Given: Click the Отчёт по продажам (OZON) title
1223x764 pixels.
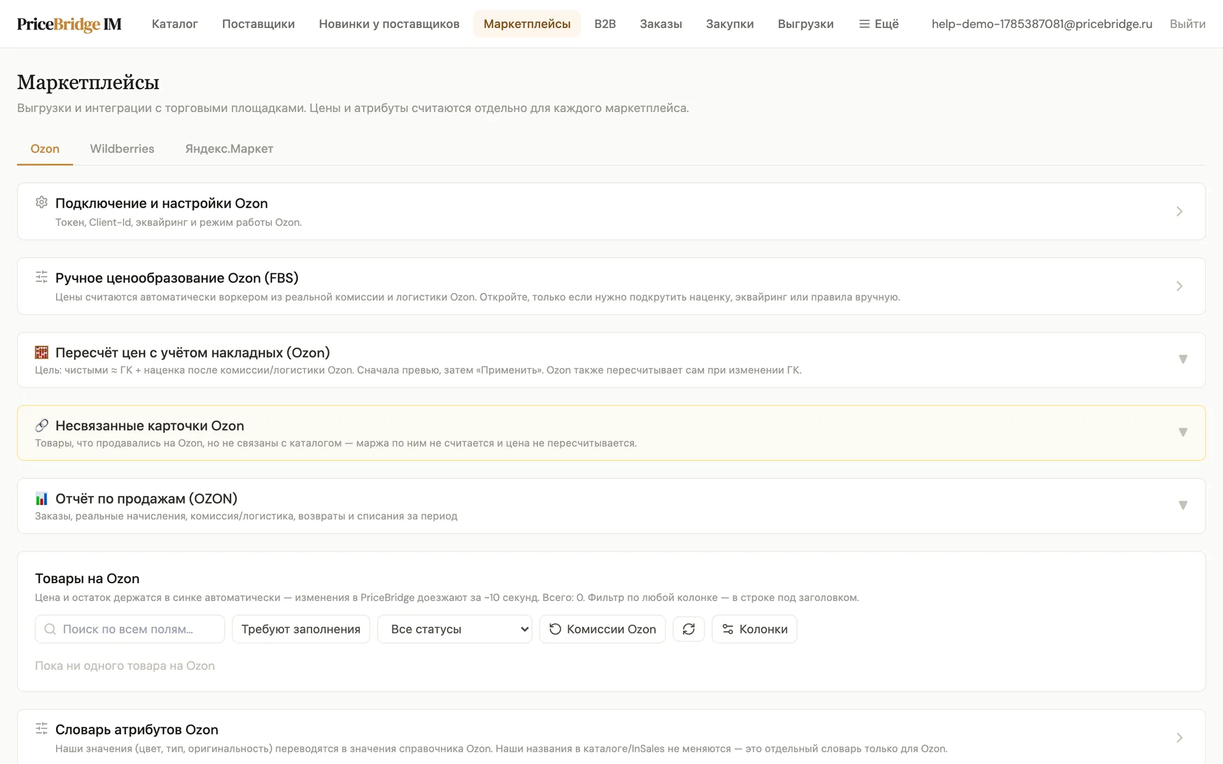Looking at the screenshot, I should [146, 499].
